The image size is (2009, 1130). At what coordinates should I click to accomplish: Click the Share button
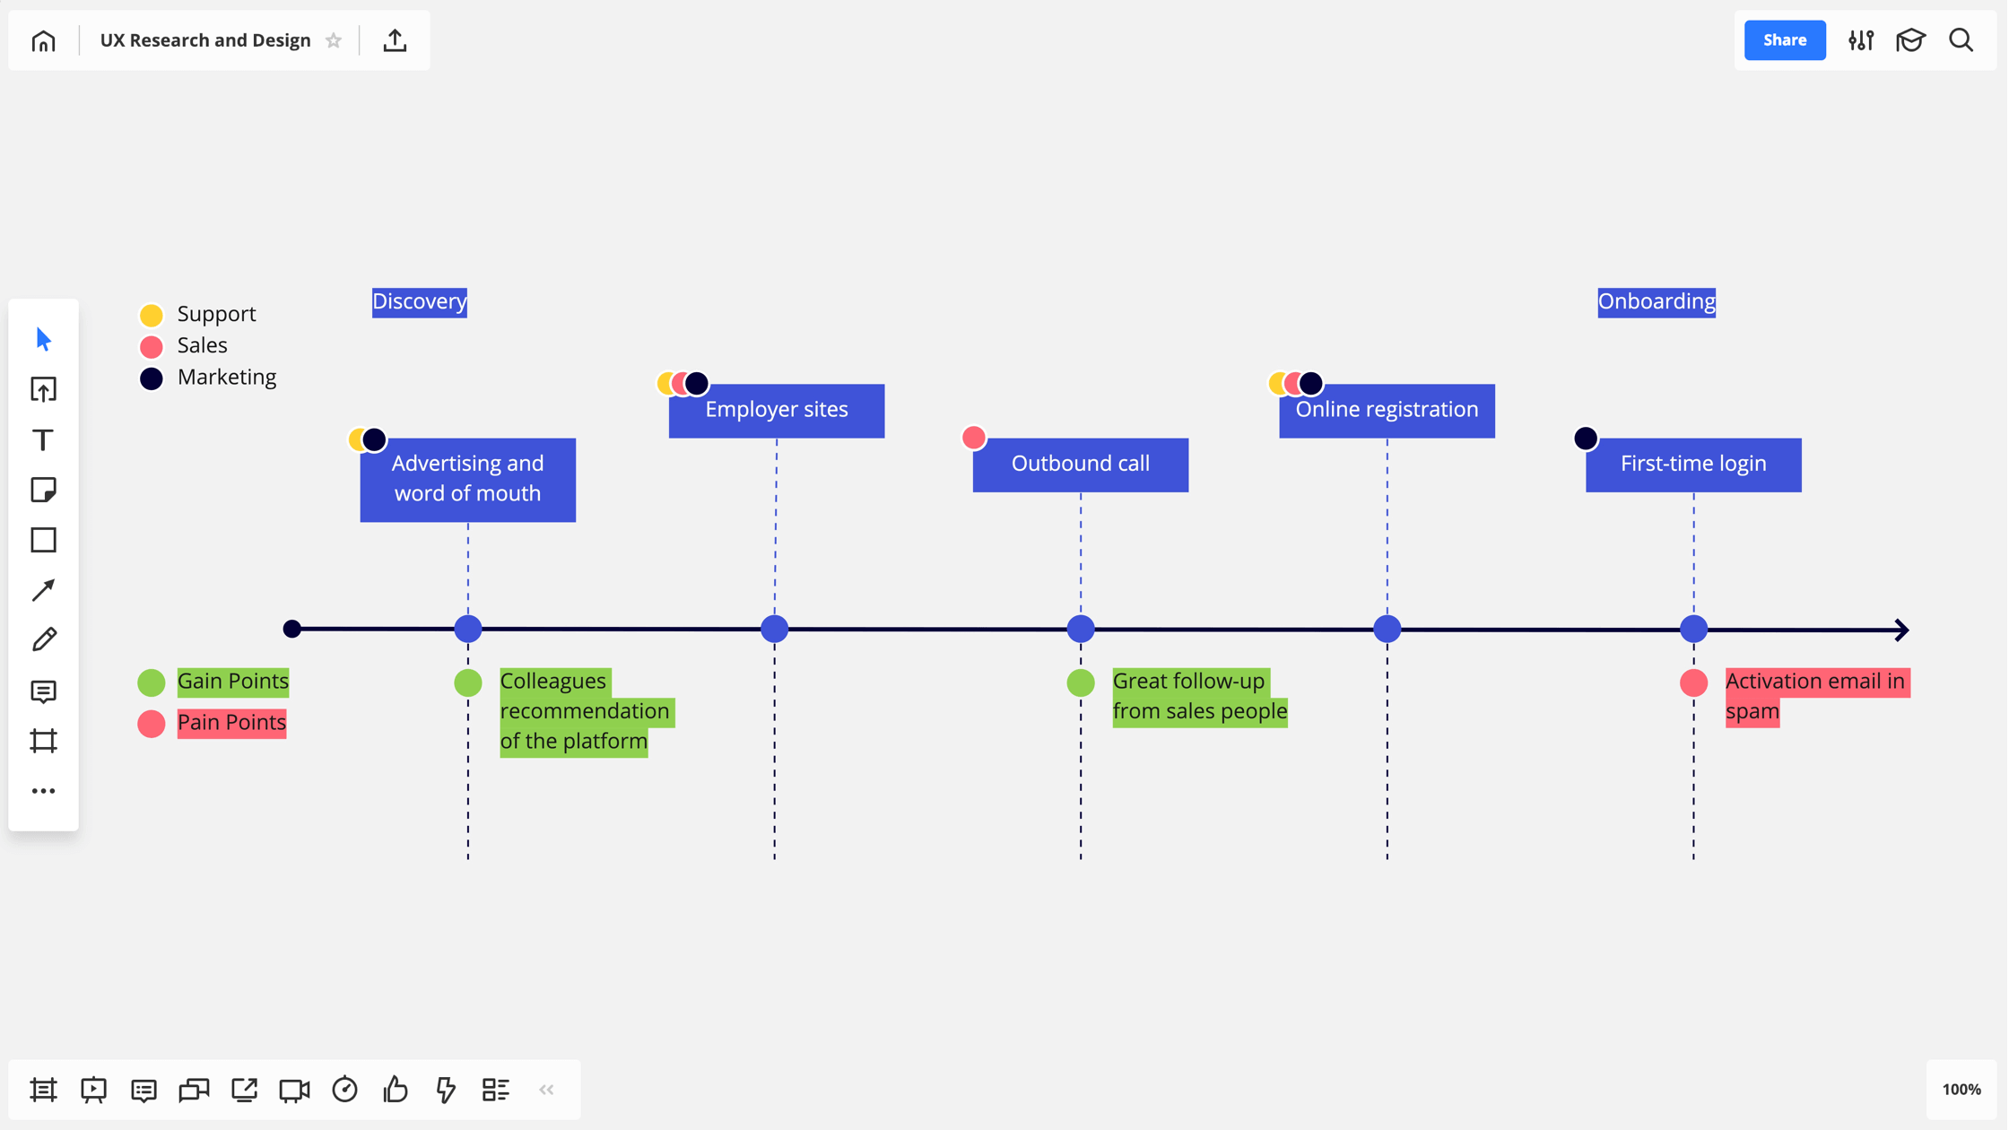[1784, 40]
